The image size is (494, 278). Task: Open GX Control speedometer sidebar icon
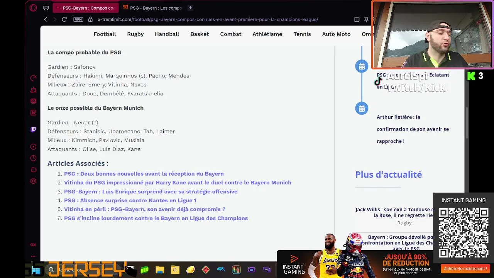click(x=33, y=78)
